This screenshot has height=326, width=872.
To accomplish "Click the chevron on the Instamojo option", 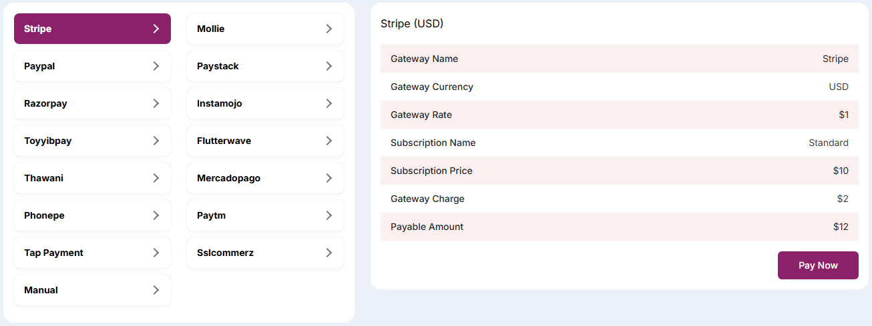I will point(329,103).
